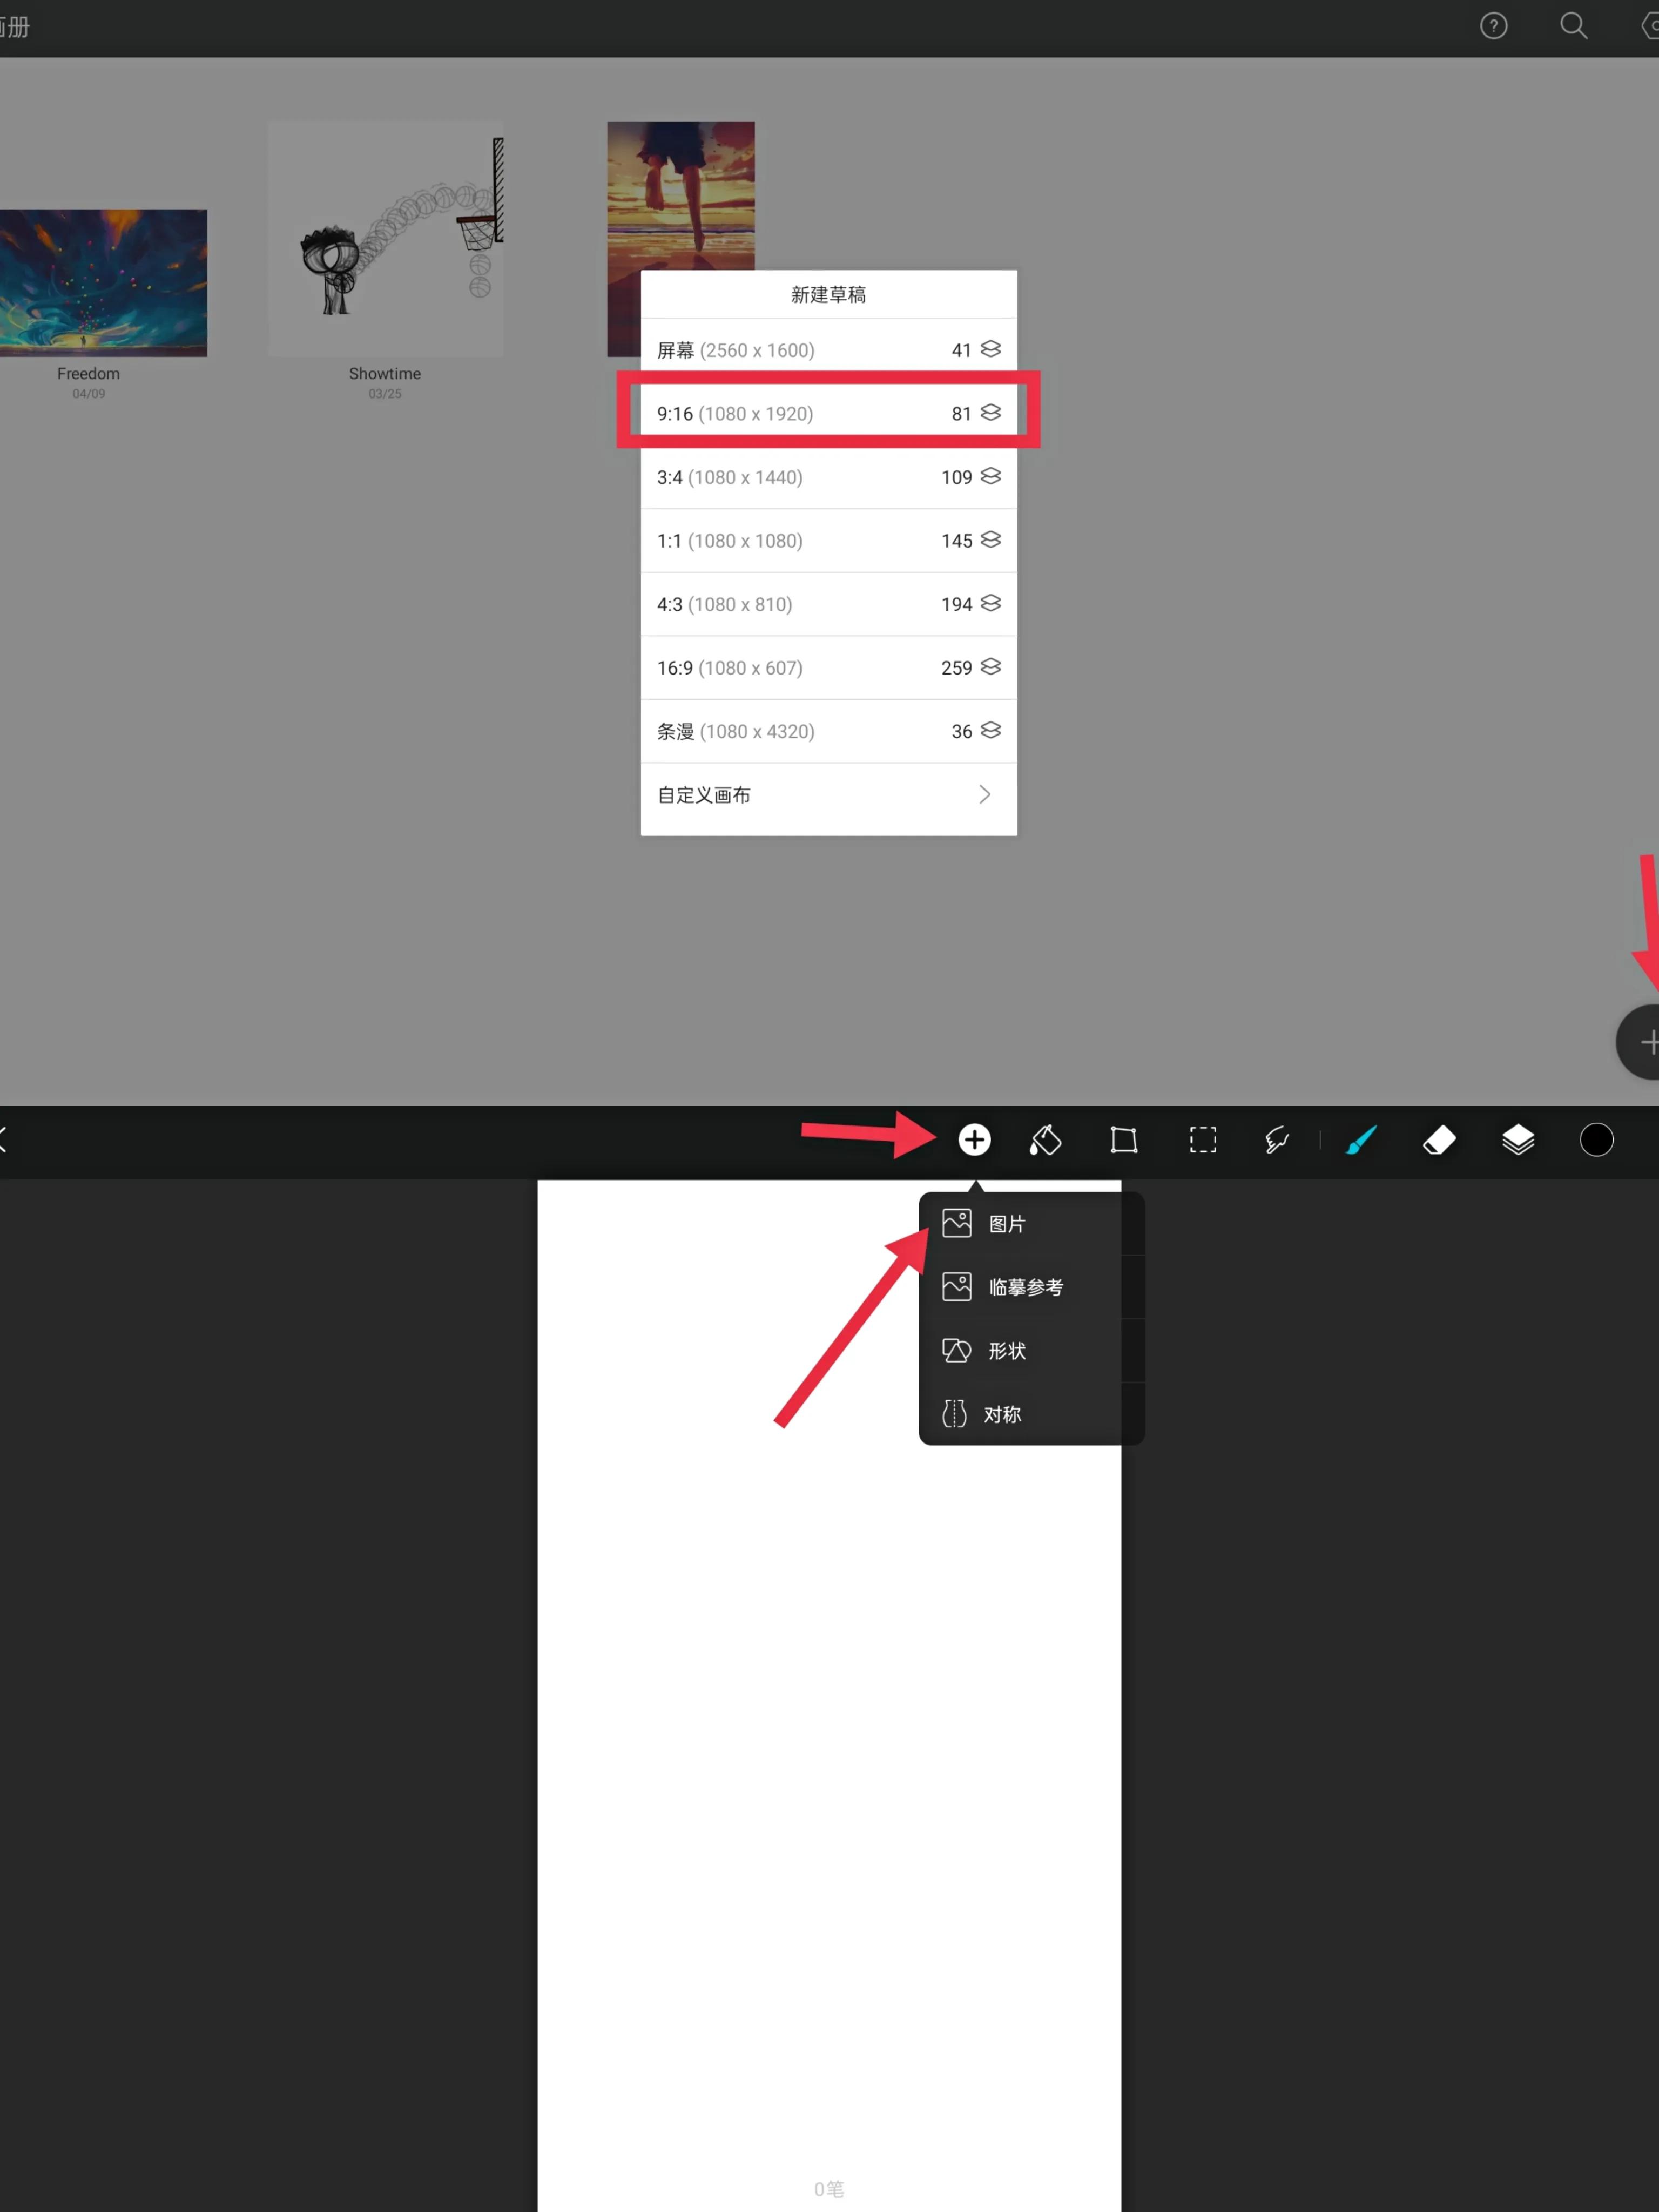The width and height of the screenshot is (1659, 2212).
Task: Choose the 9:16 (1080 x 1920) canvas
Action: coord(828,413)
